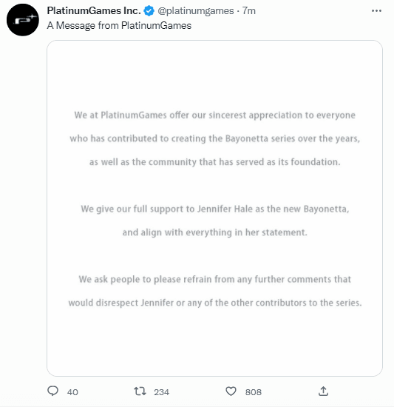View the 234 retweets count
394x407 pixels.
161,392
